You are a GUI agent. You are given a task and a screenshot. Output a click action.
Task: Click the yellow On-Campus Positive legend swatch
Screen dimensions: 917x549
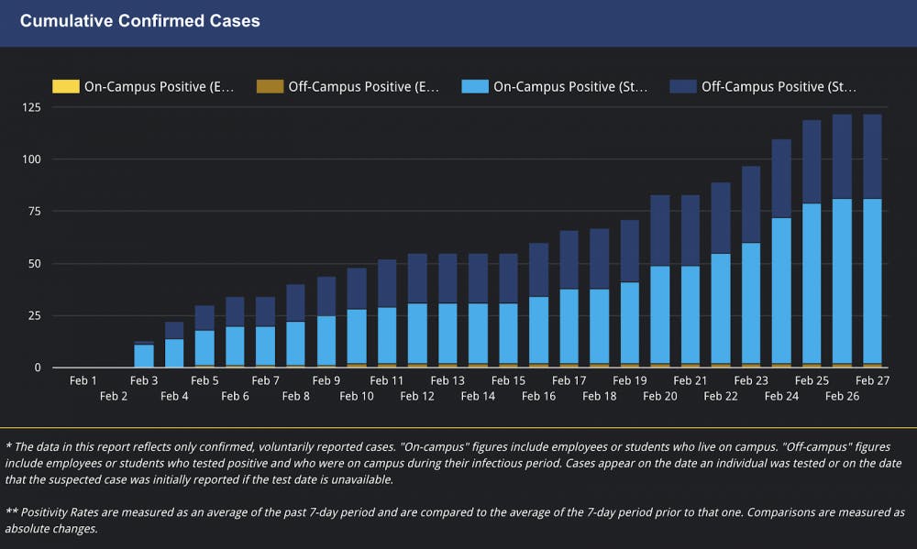pyautogui.click(x=66, y=87)
